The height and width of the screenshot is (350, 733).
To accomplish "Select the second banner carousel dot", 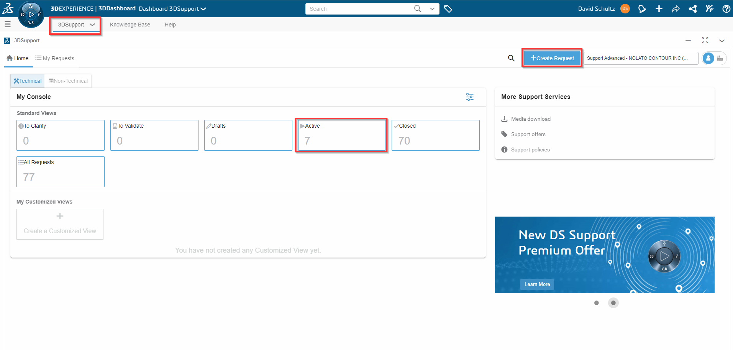I will click(x=613, y=303).
